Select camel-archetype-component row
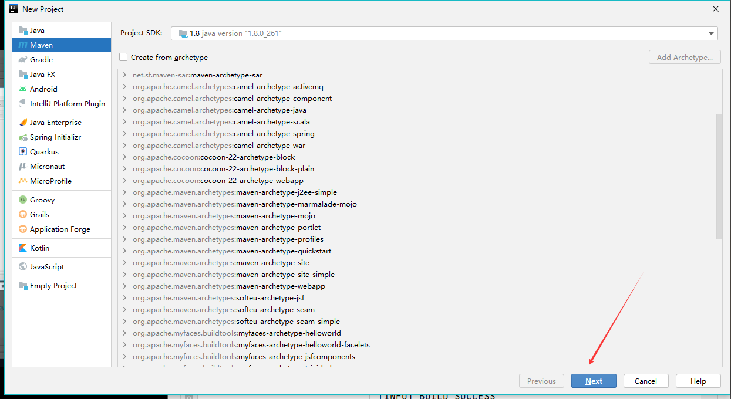 [x=416, y=99]
